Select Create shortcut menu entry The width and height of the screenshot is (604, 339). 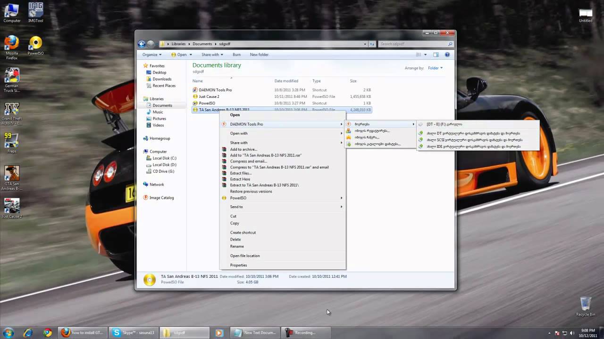click(282, 233)
